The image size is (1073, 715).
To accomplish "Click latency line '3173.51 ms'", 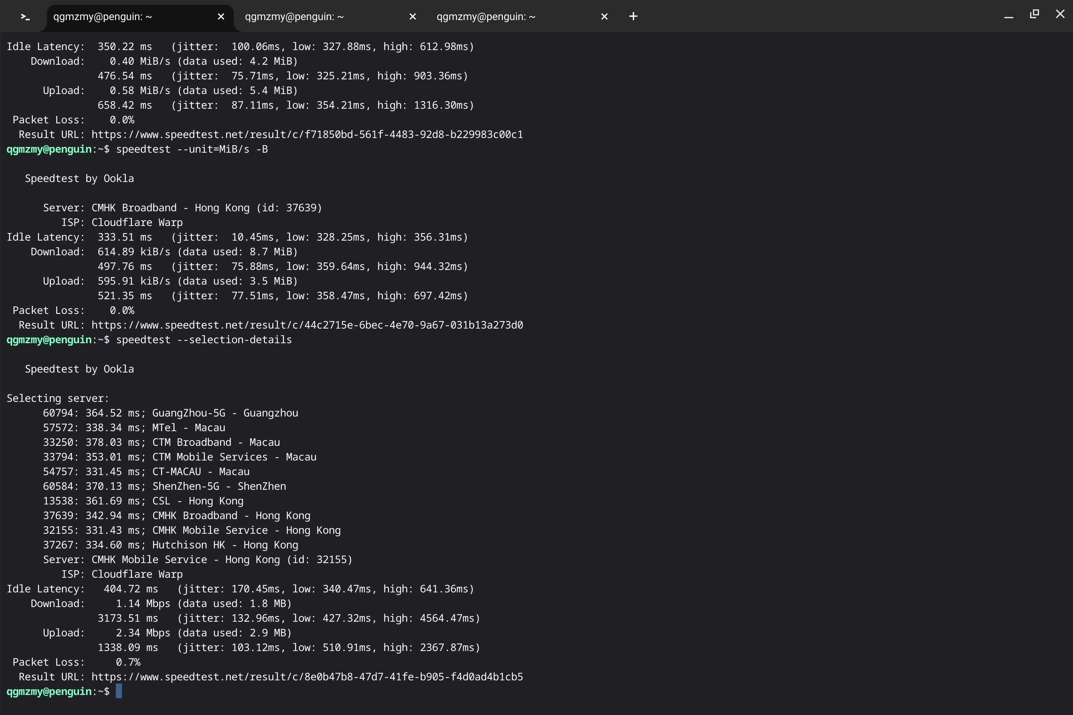I will [x=289, y=618].
